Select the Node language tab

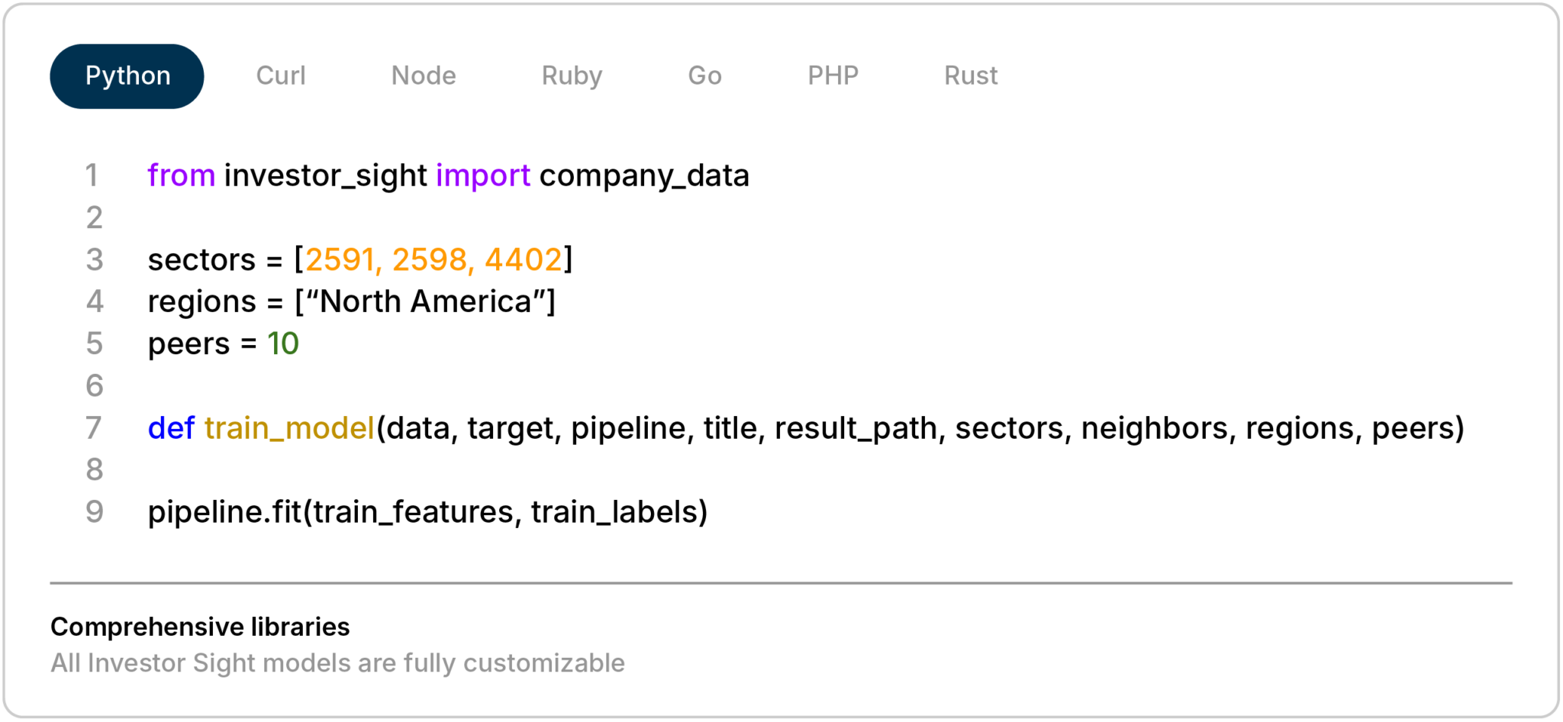click(x=424, y=75)
